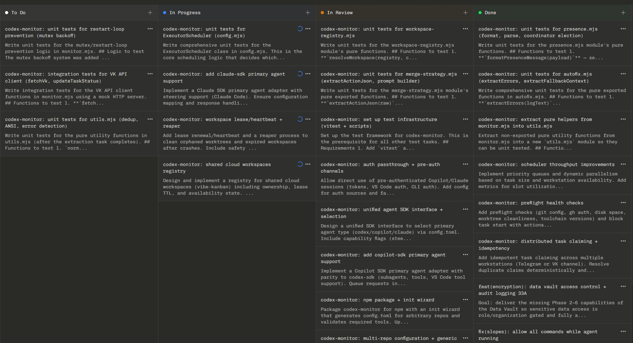Click plus icon in Done column header

[623, 13]
